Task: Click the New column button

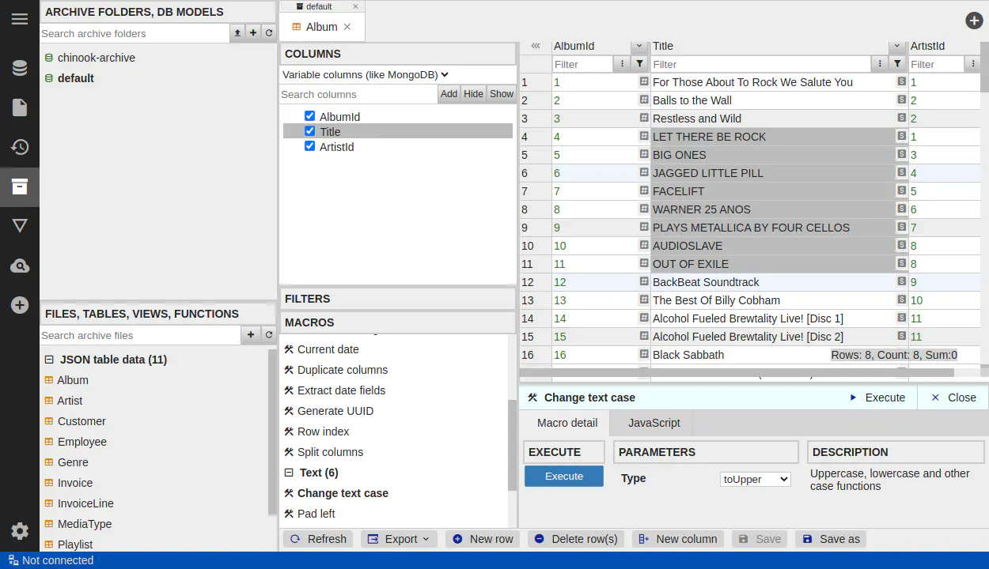Action: 678,539
